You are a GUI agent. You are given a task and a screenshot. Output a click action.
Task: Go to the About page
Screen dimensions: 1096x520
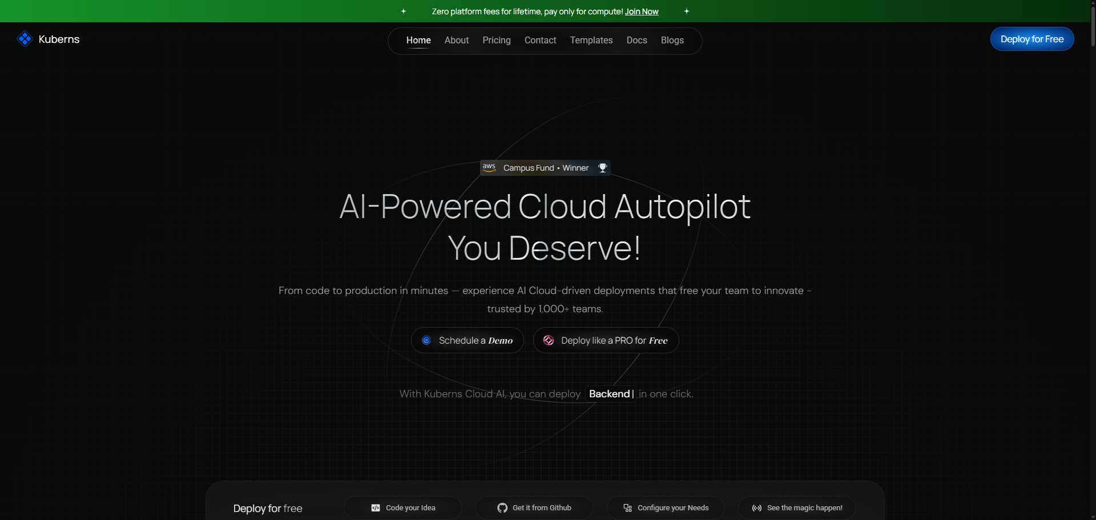click(456, 40)
